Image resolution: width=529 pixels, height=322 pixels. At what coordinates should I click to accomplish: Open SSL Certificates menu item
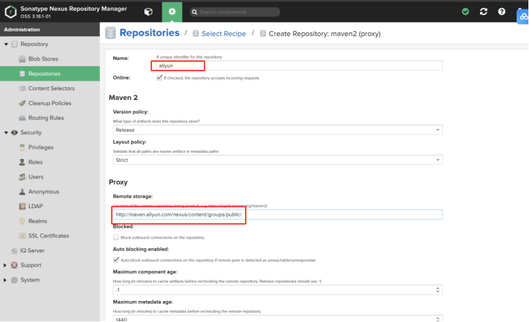pos(50,235)
